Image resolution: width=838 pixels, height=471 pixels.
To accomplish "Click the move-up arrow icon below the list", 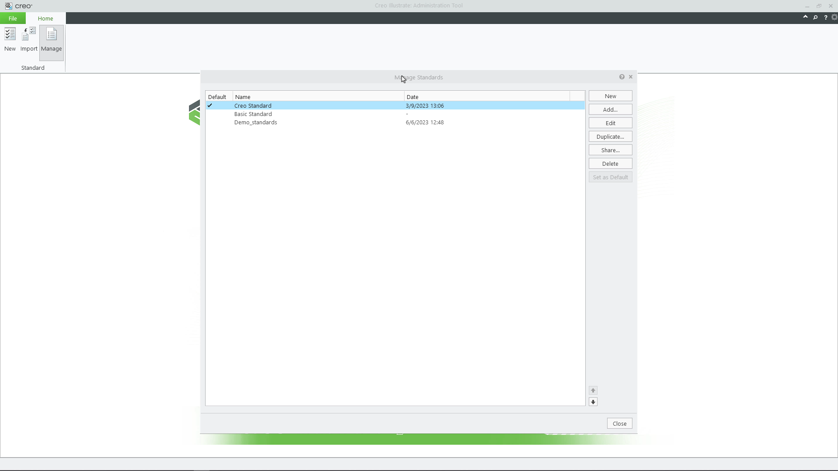I will 593,390.
